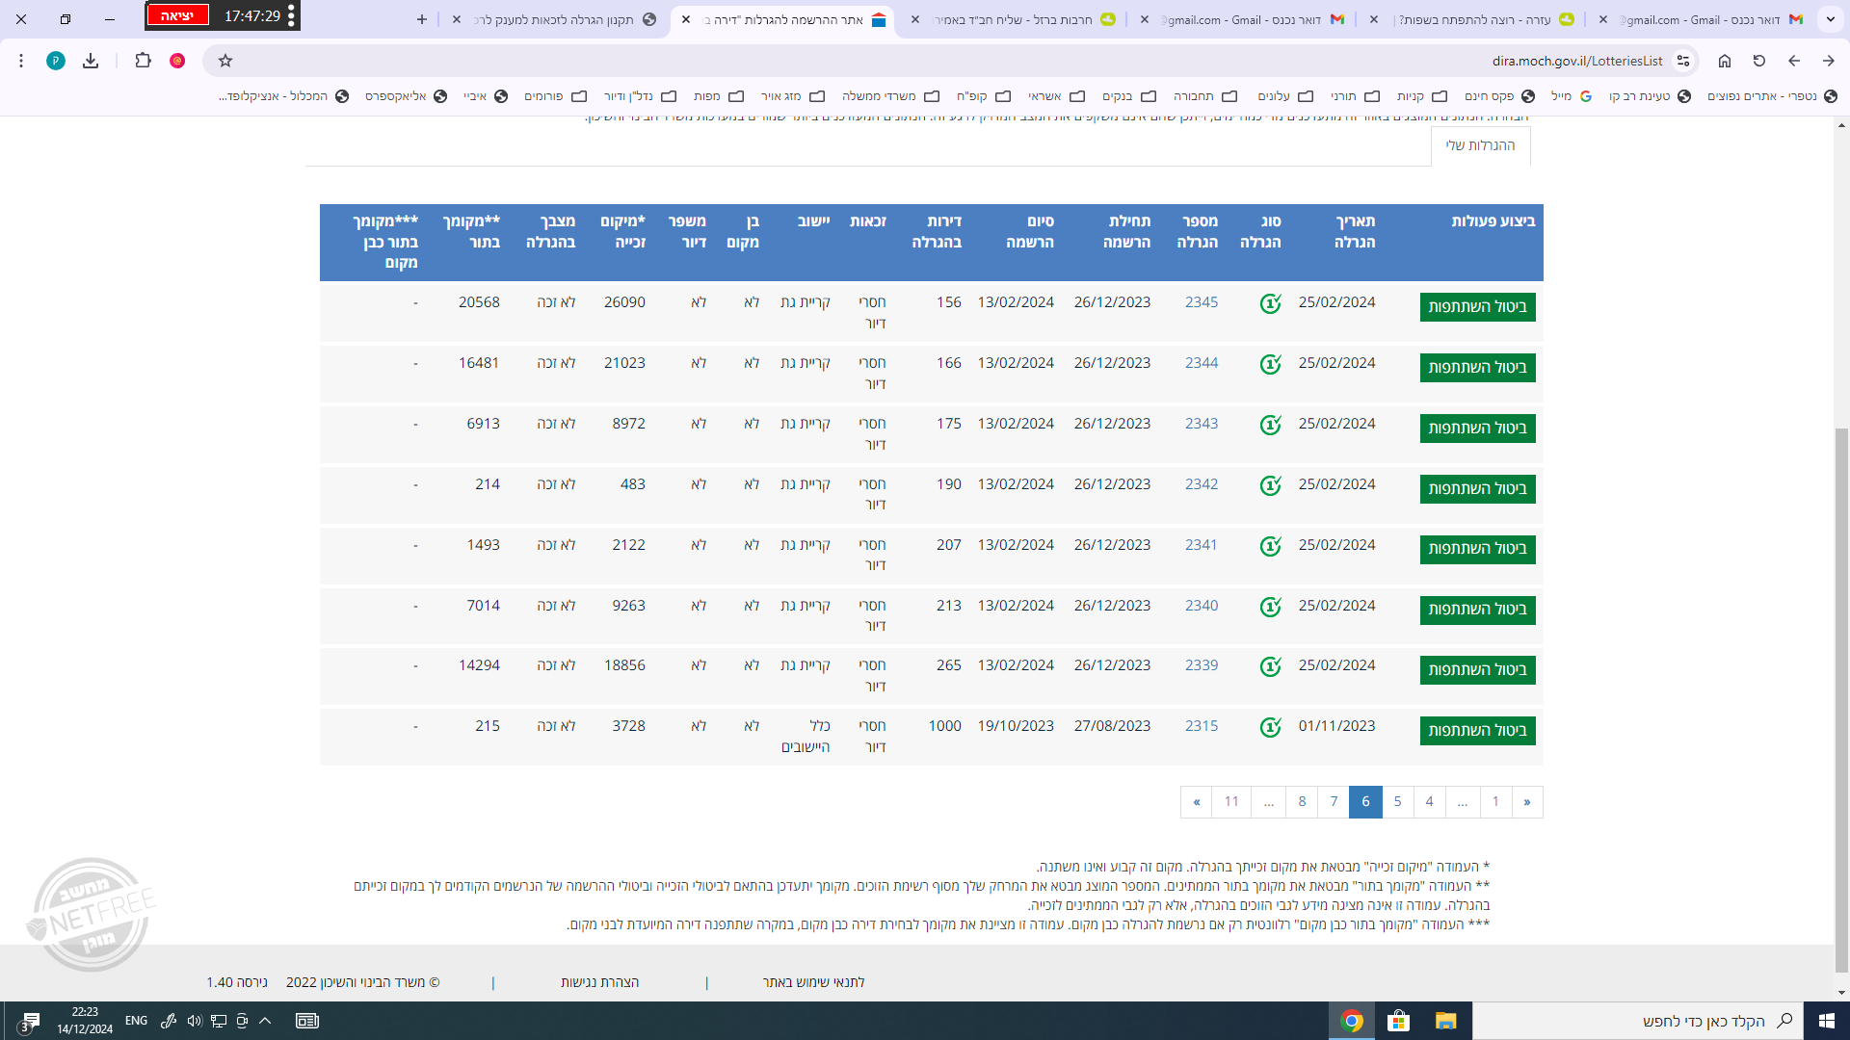The width and height of the screenshot is (1850, 1040).
Task: Open the tab search dropdown arrow
Action: (1831, 19)
